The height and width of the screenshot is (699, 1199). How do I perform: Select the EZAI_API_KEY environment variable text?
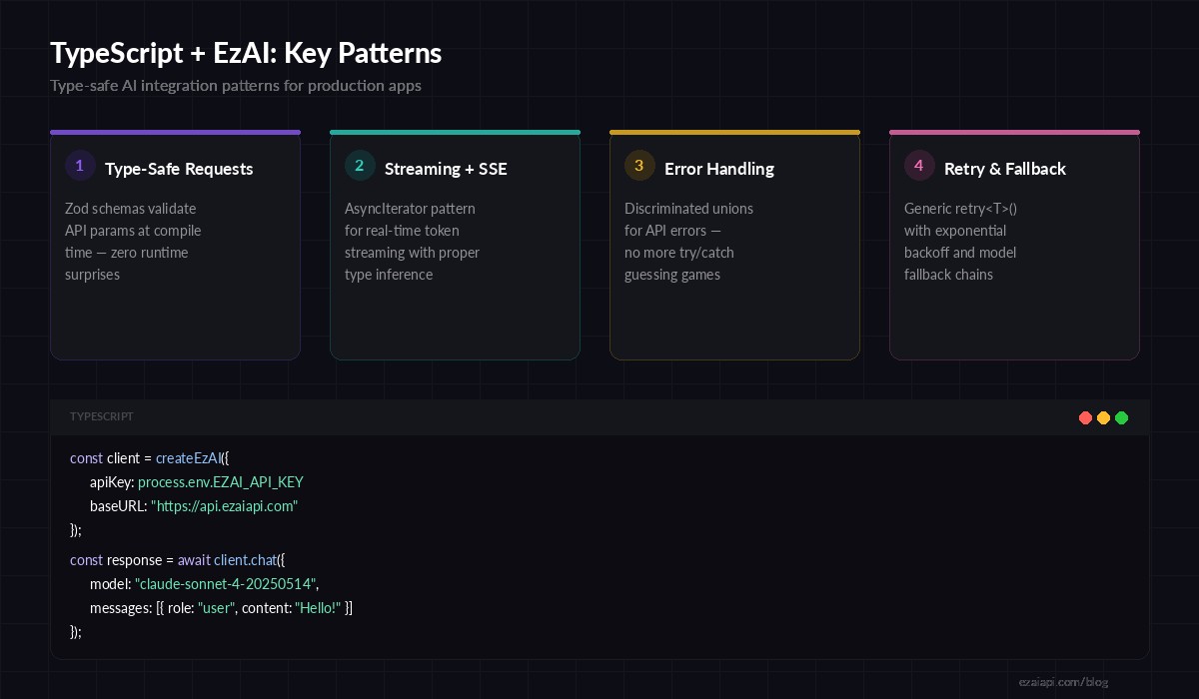coord(262,482)
